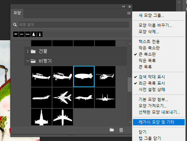The width and height of the screenshot is (187, 141).
Task: Click scroll-down arrow in shapes list
Action: tap(130, 122)
